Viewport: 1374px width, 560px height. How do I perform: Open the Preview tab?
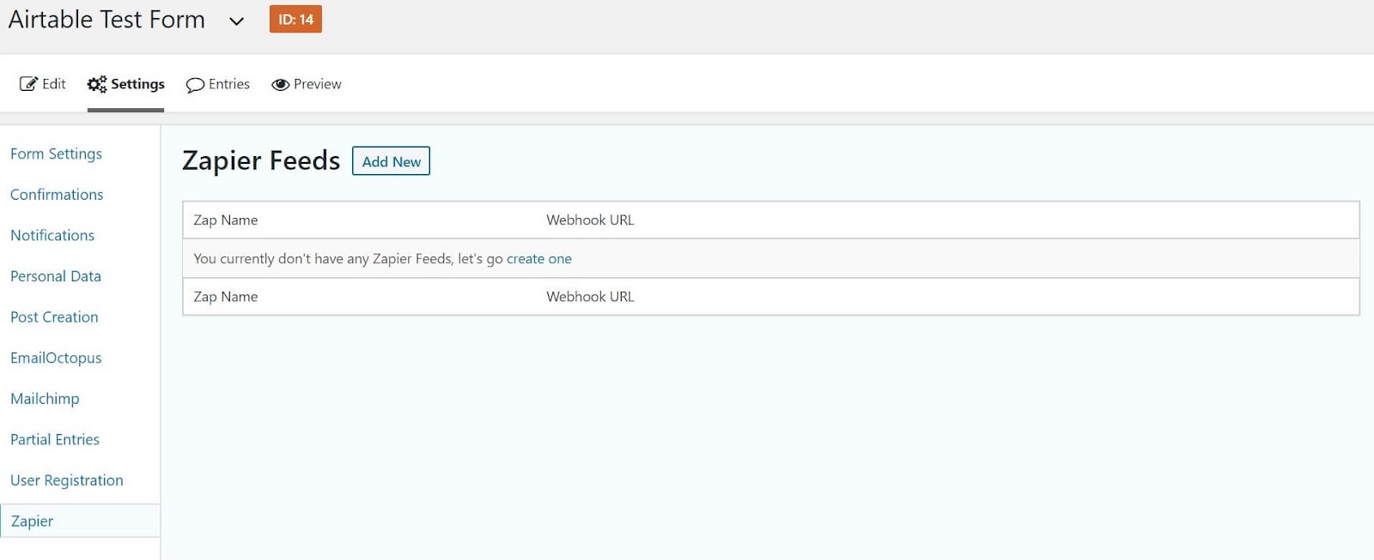click(307, 84)
